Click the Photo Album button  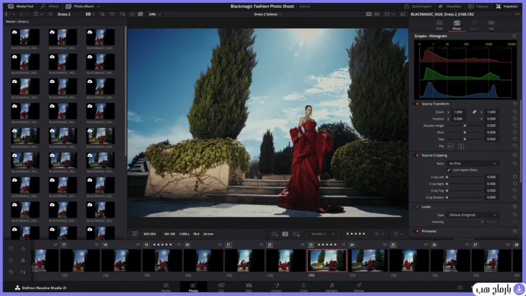point(80,6)
